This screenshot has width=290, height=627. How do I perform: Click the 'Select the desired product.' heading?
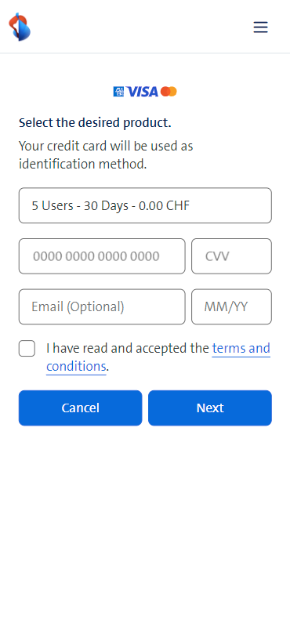click(95, 123)
